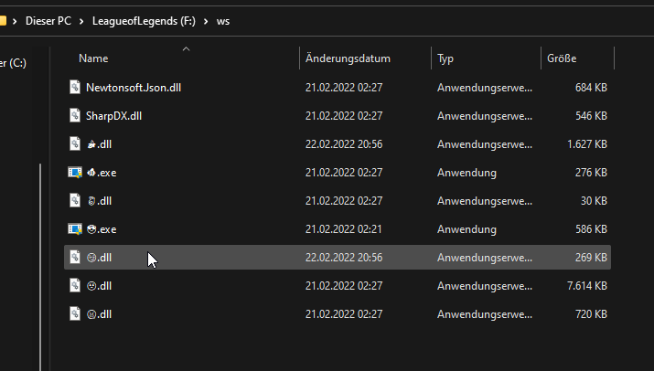Sort by the Typ column header

[x=445, y=58]
